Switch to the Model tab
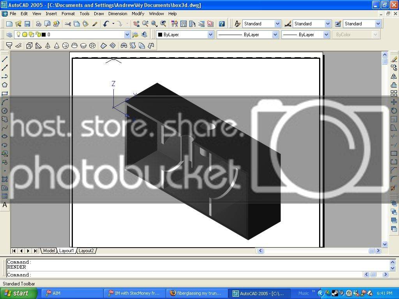The height and width of the screenshot is (299, 399). click(49, 251)
